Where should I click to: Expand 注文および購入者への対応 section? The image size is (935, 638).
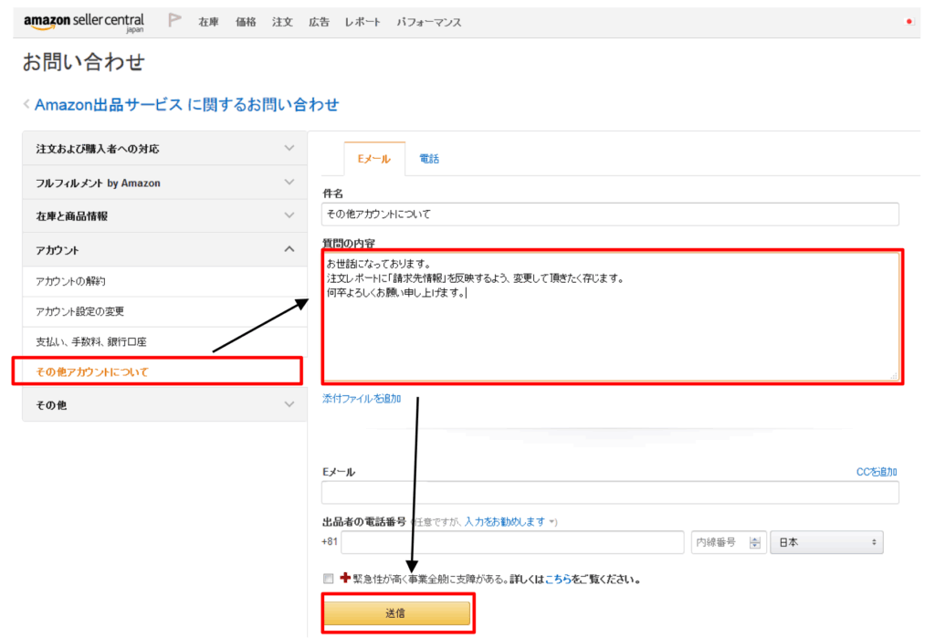click(164, 149)
